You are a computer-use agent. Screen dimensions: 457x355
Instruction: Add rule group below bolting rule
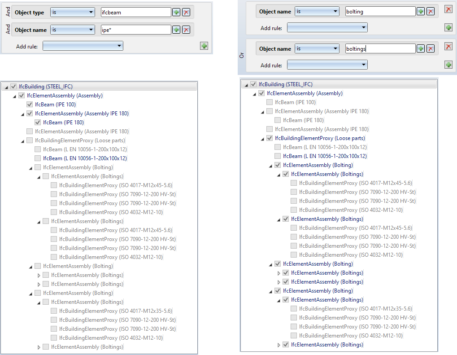448,27
